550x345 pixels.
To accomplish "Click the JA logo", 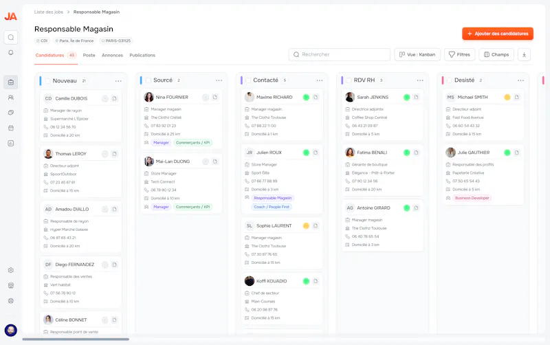I will coord(10,16).
